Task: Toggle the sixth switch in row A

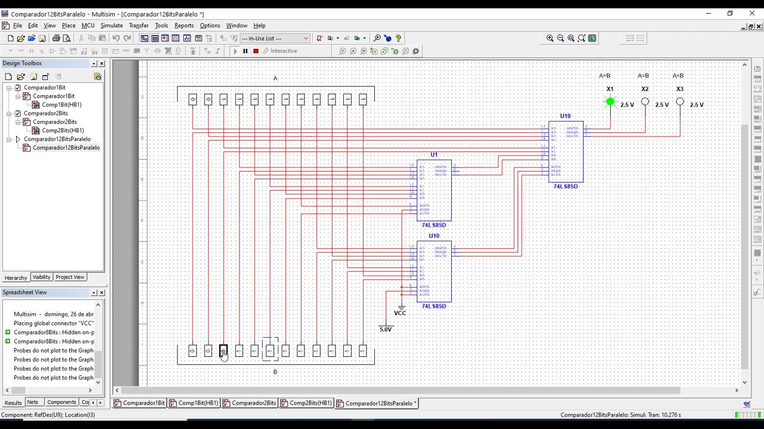Action: click(270, 100)
